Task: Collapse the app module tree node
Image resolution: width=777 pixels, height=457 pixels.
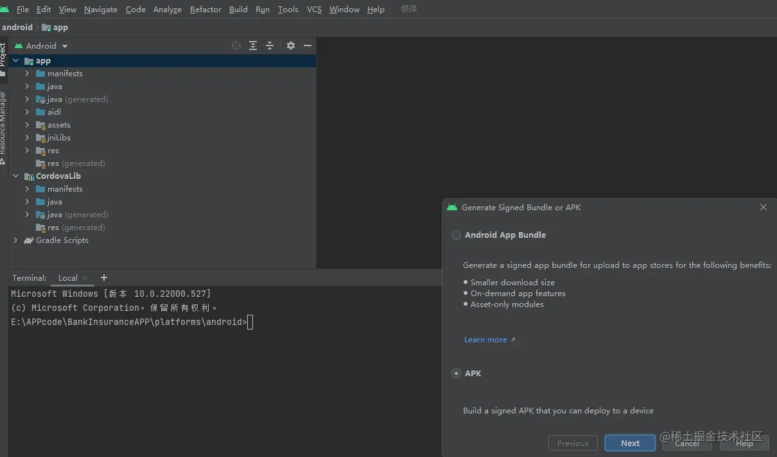Action: (16, 61)
